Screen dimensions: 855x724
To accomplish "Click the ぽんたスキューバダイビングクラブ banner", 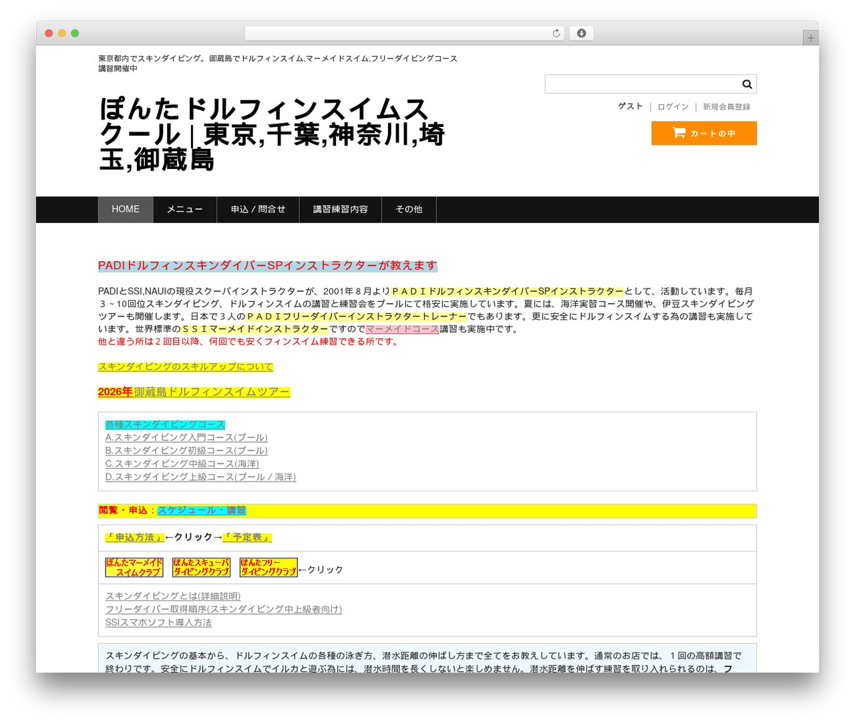I will (201, 568).
